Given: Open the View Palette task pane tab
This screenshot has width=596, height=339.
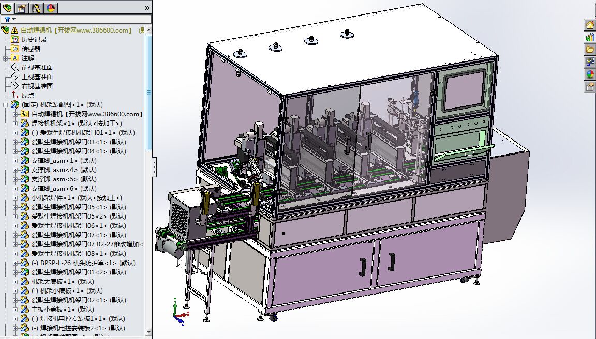Looking at the screenshot, I should 590,61.
